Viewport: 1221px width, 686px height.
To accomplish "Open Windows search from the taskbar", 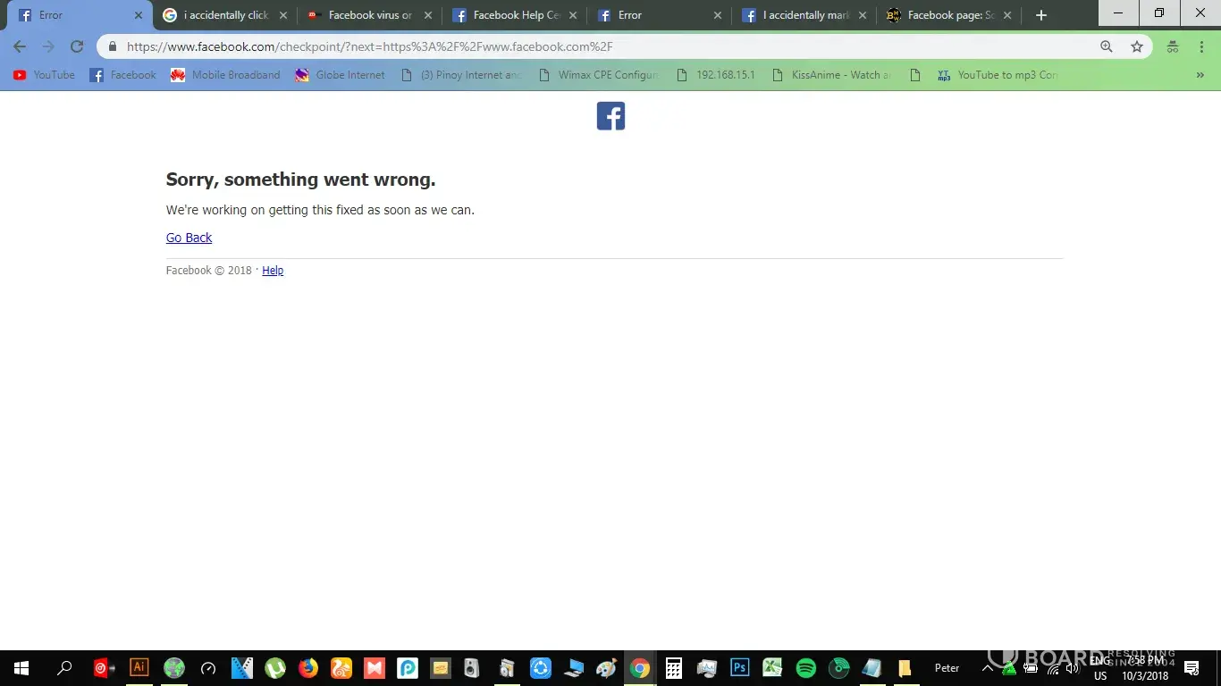I will [64, 668].
